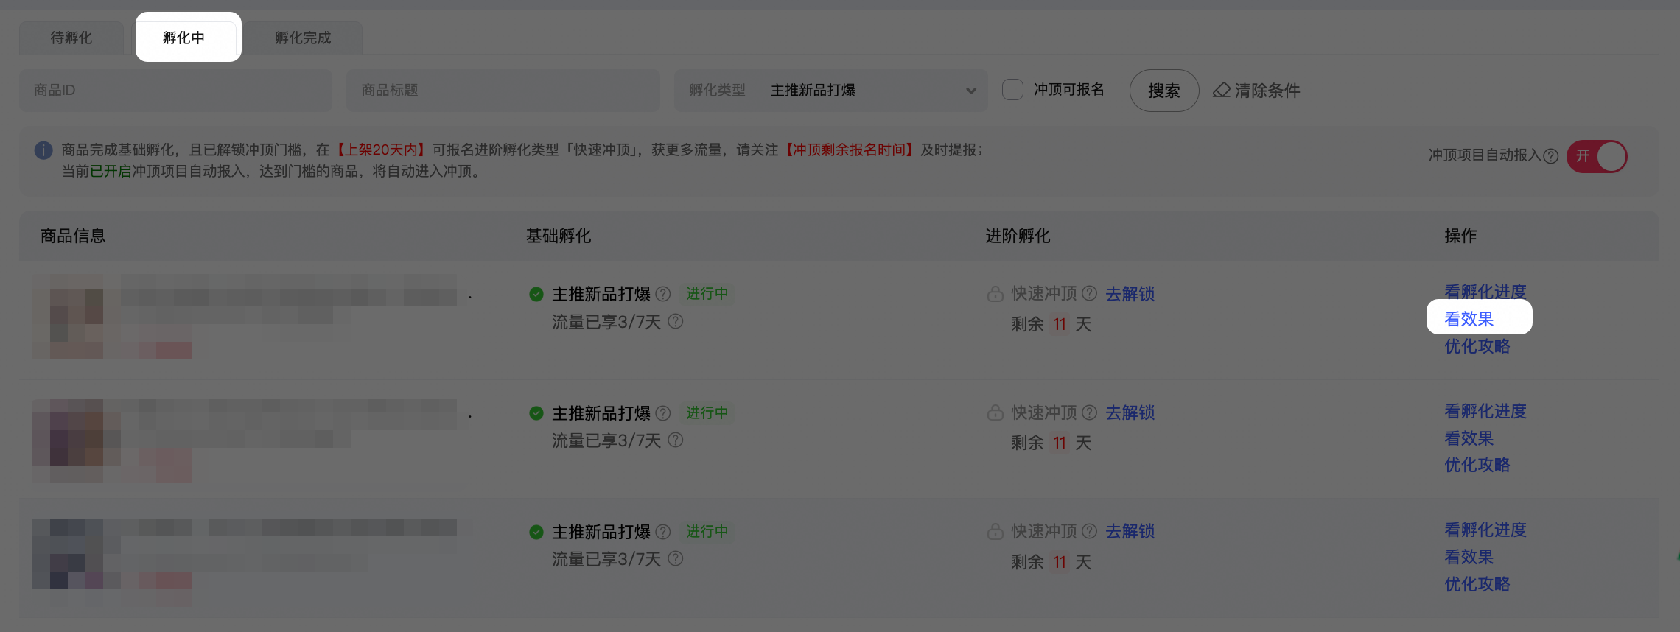Open third row 看孵化进度 link

(1485, 530)
